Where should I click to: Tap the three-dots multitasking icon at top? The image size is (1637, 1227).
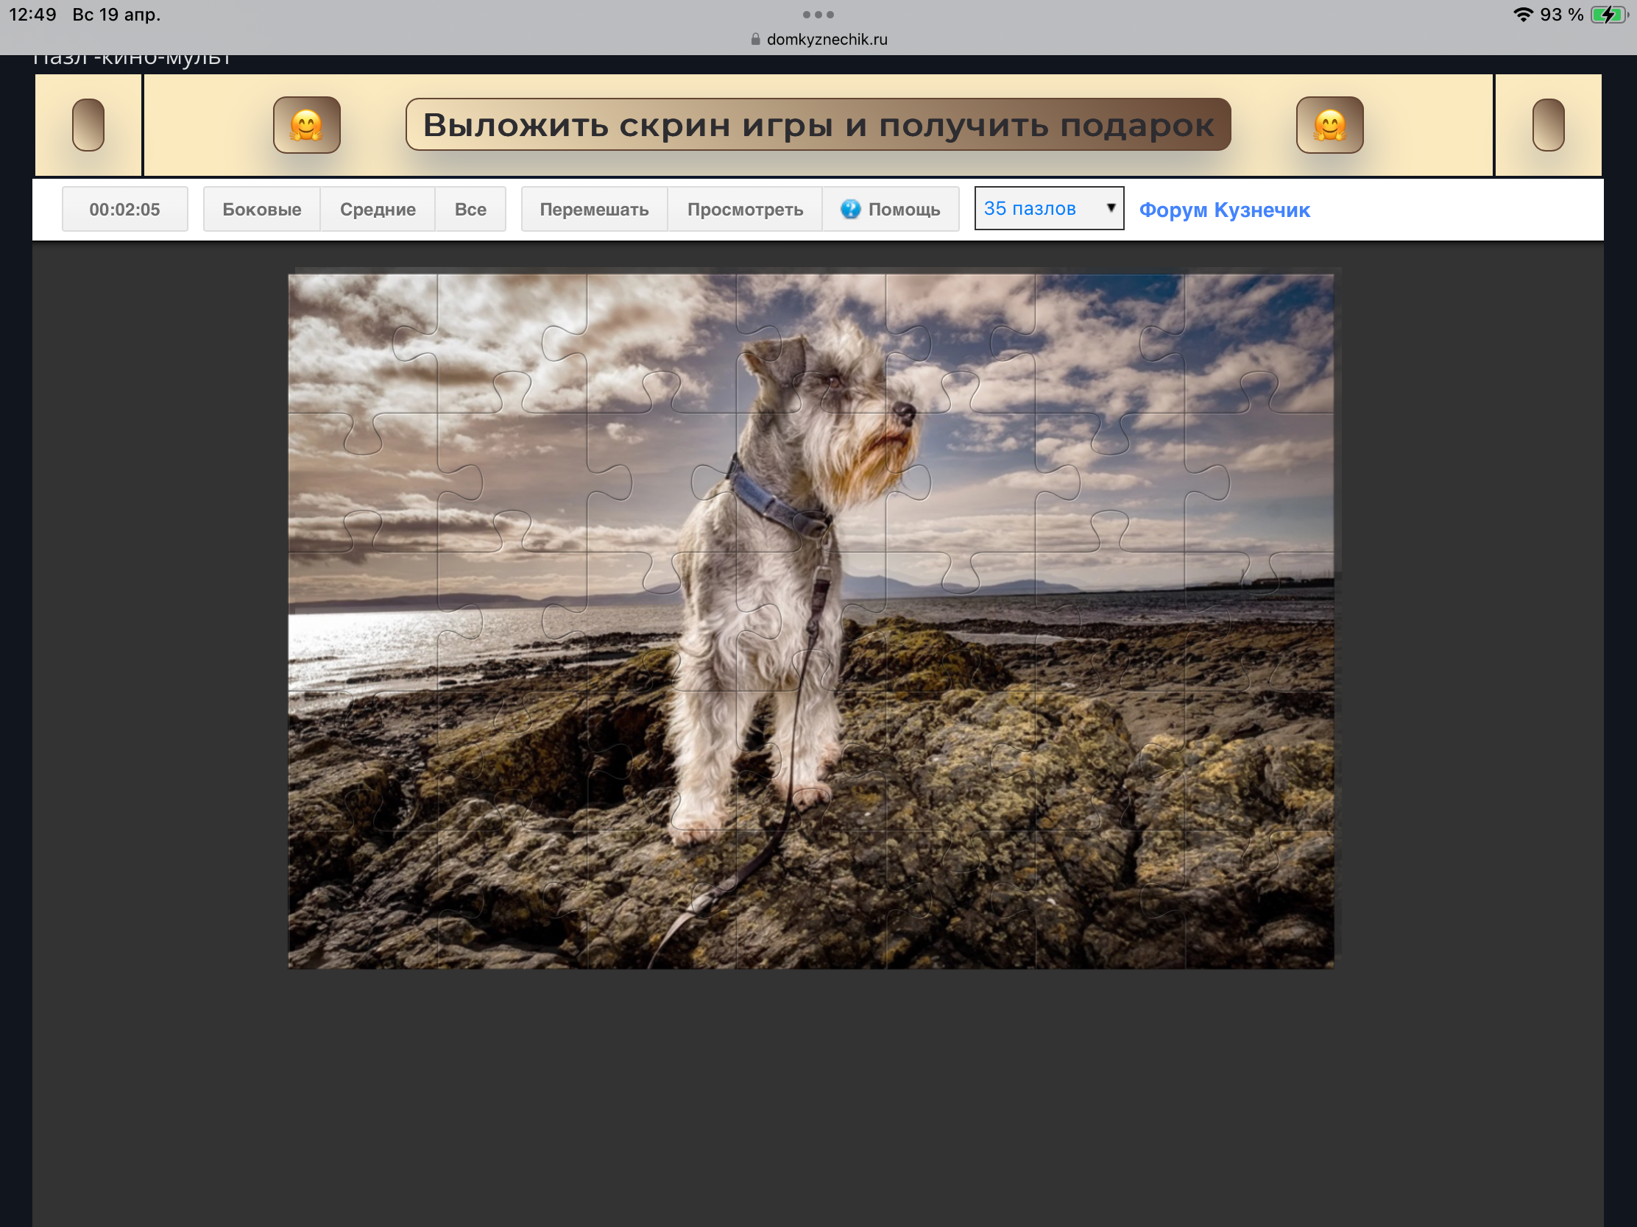click(x=818, y=15)
